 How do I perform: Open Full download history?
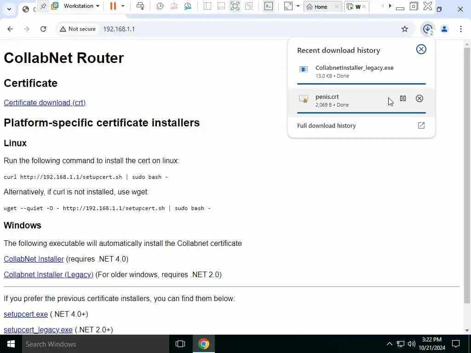coord(362,126)
